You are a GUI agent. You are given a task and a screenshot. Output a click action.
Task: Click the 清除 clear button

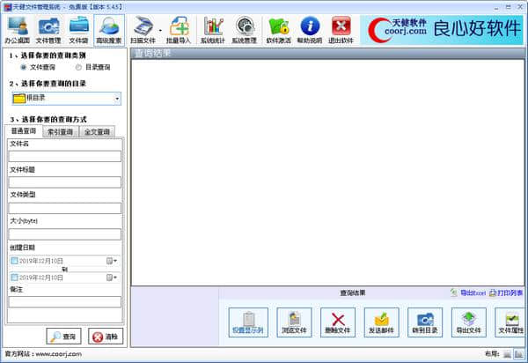[106, 336]
